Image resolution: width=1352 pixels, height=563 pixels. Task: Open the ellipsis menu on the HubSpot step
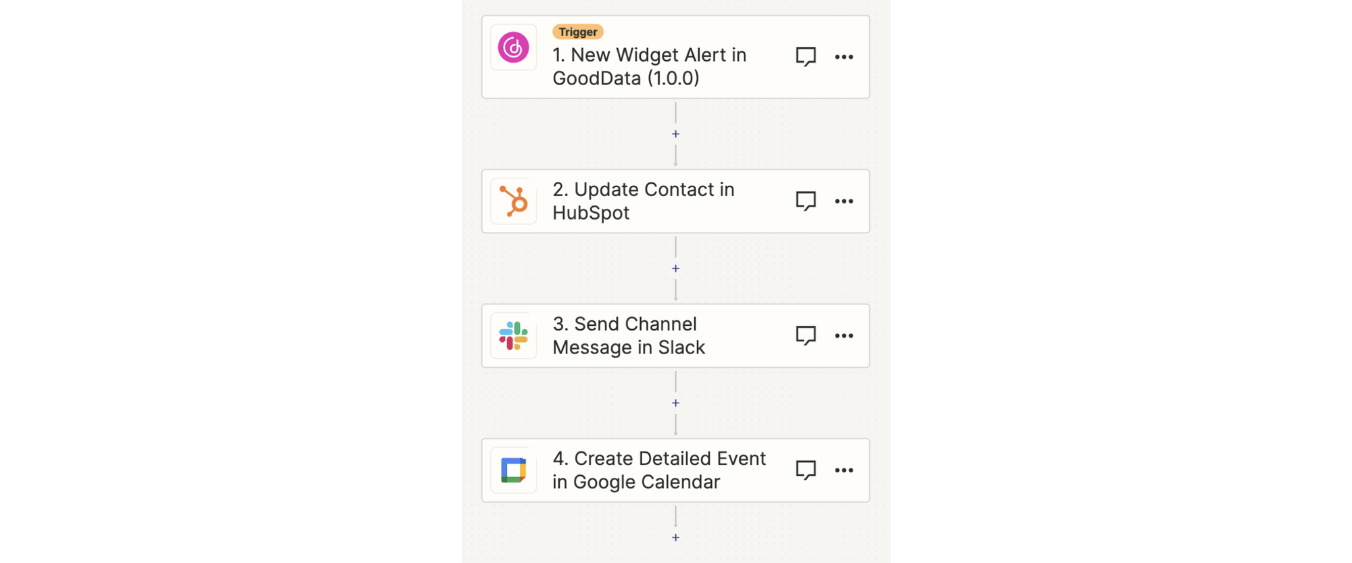[x=844, y=201]
